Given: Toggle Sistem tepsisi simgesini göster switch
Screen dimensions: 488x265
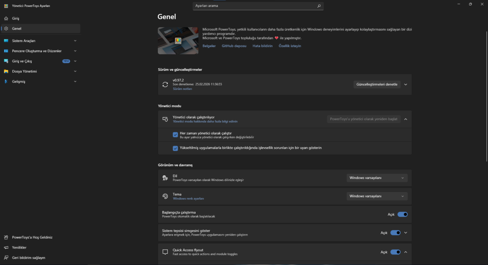Looking at the screenshot, I should (395, 233).
